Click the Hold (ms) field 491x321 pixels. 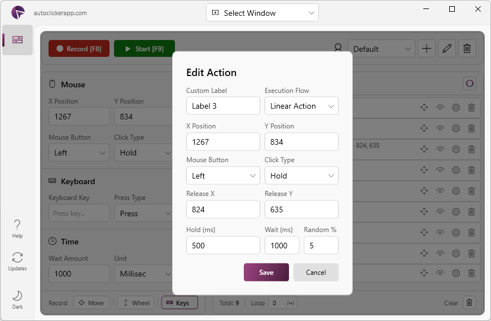223,246
